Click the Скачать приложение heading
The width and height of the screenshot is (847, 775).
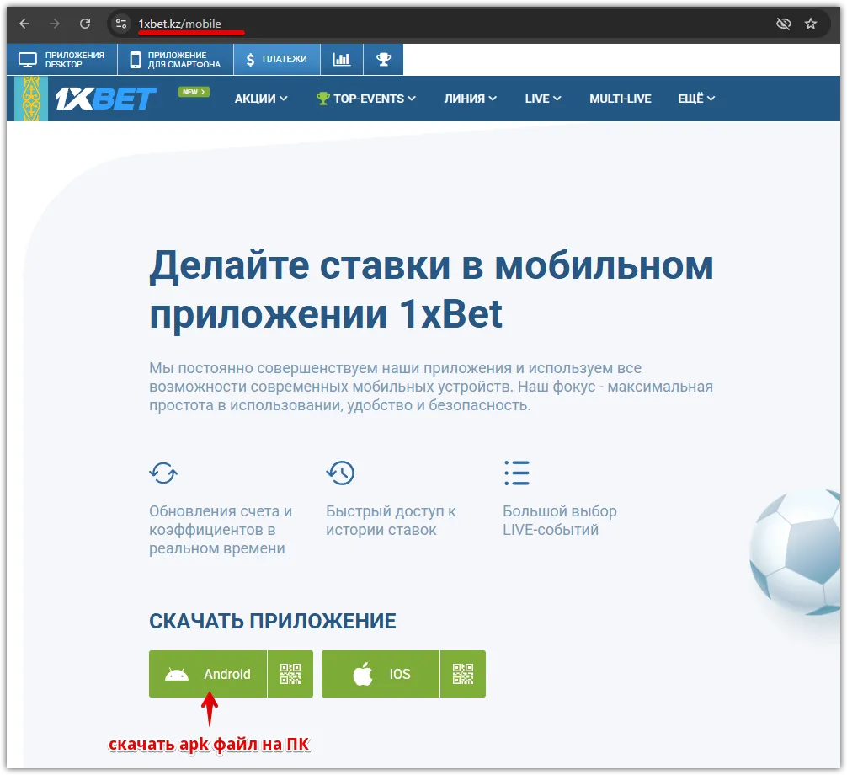pyautogui.click(x=272, y=621)
